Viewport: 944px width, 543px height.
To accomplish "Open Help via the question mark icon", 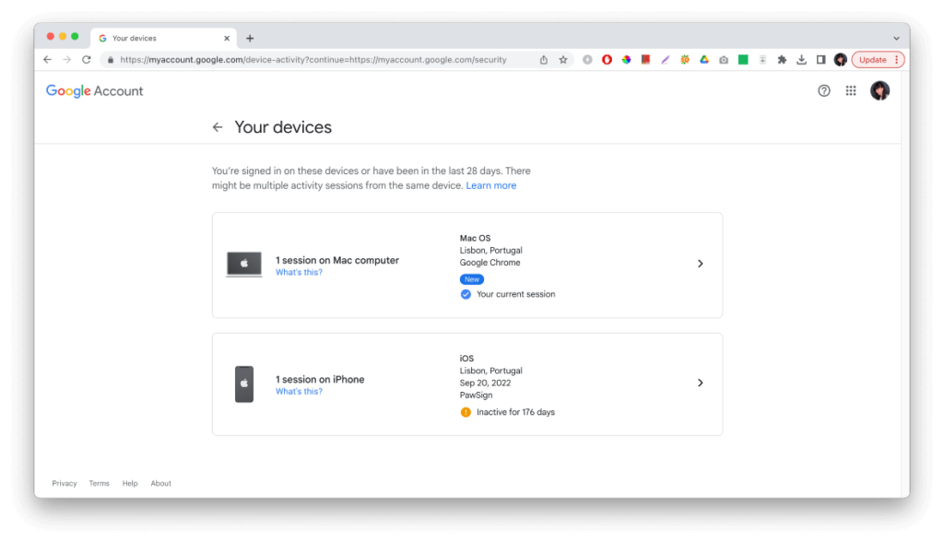I will click(823, 90).
